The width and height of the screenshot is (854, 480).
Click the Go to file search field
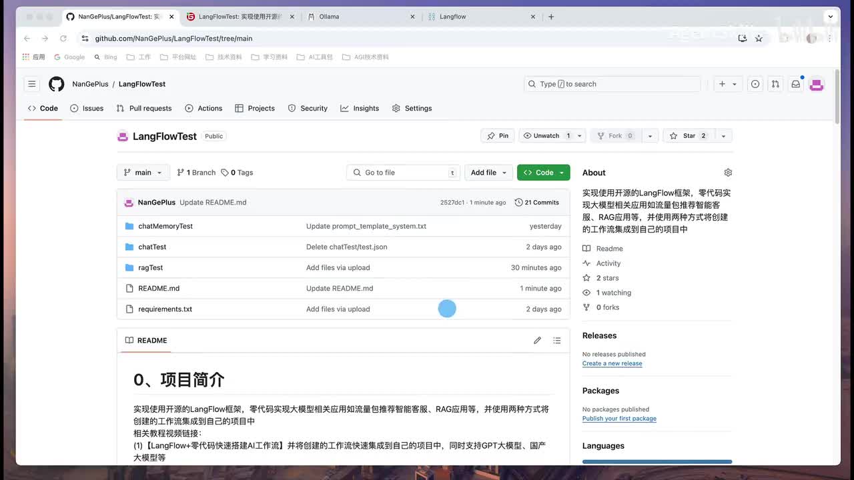point(404,173)
